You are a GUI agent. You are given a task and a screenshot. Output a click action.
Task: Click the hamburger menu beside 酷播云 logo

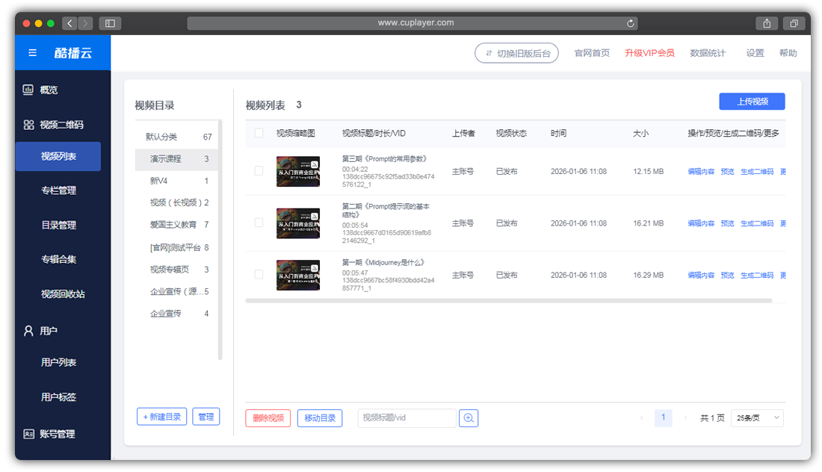[31, 52]
